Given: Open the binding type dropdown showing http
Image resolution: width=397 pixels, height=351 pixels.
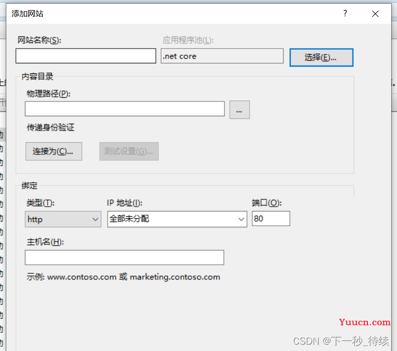Looking at the screenshot, I should 63,219.
